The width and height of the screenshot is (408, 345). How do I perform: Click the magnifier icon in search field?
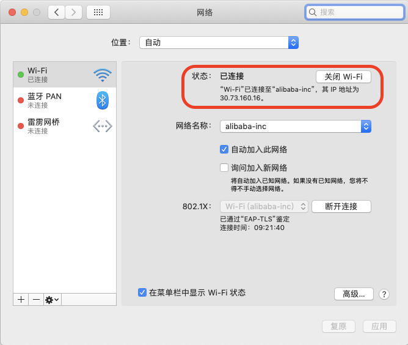click(x=313, y=12)
